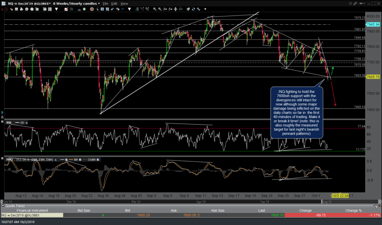
Task: Open the pushpin dropdown arrow in title bar
Action: [x=364, y=4]
